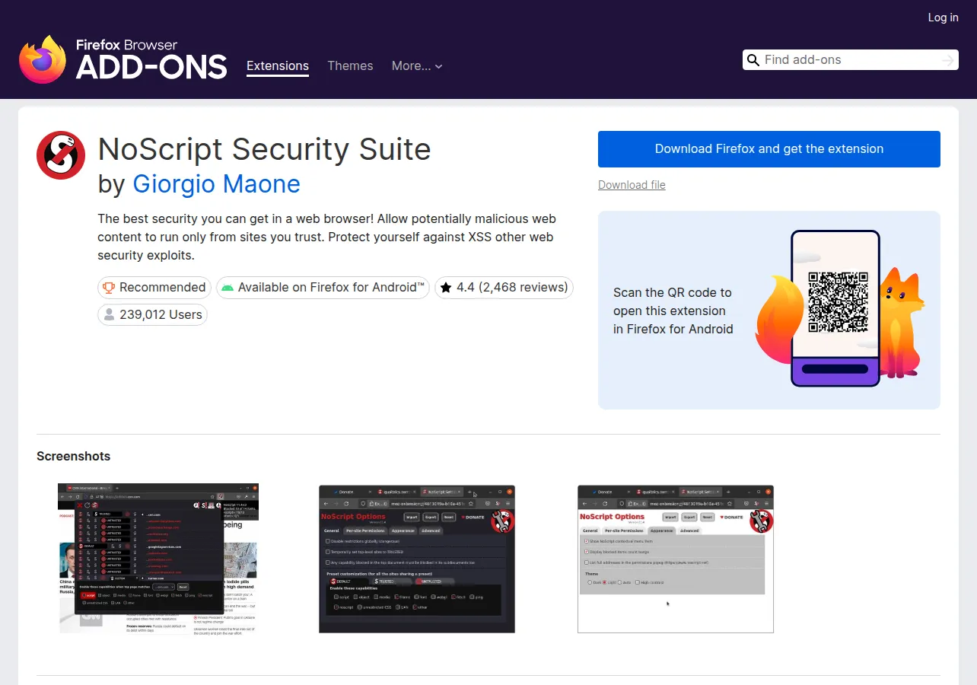
Task: Click the Recommended badge
Action: [x=154, y=288]
